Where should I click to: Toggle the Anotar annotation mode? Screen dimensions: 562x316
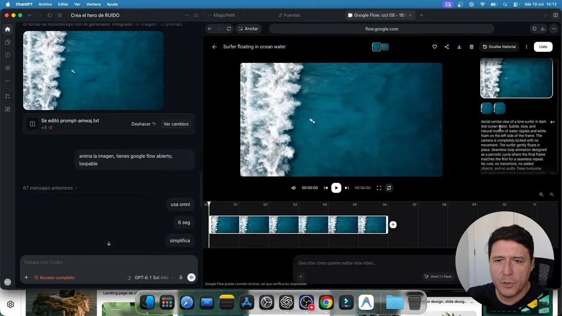pyautogui.click(x=248, y=29)
